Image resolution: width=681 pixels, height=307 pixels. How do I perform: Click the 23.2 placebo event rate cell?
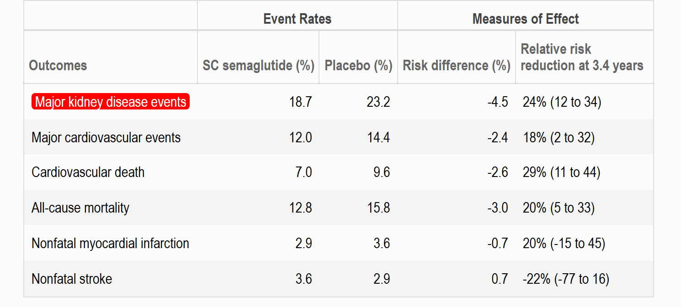(x=378, y=102)
